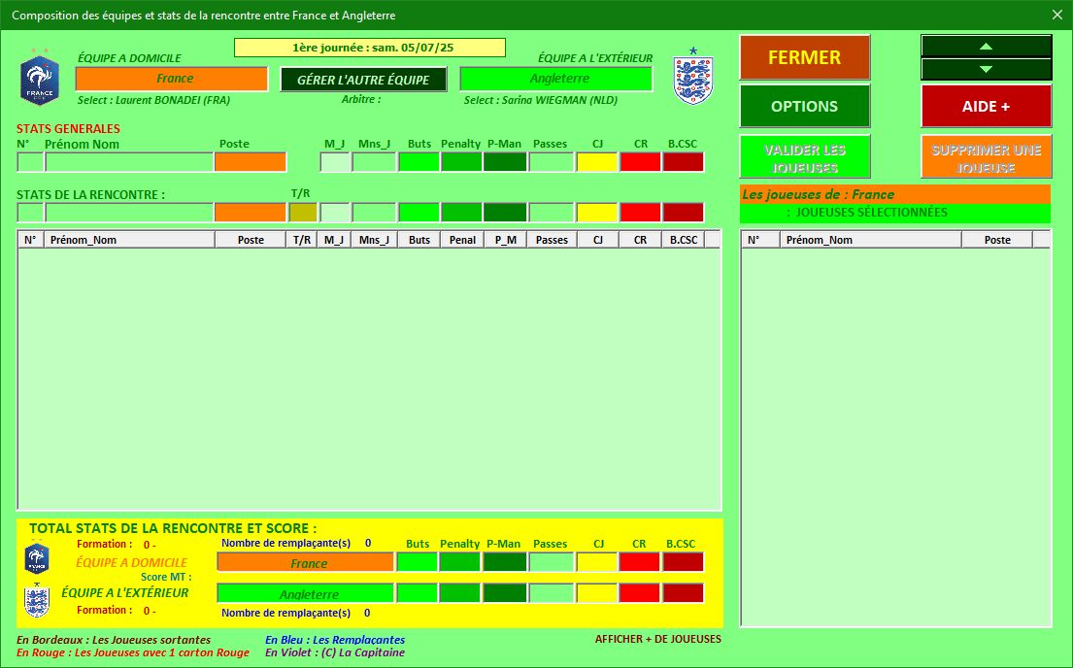The image size is (1073, 668).
Task: Click VALIDER LES JOUEUSES button
Action: [804, 159]
